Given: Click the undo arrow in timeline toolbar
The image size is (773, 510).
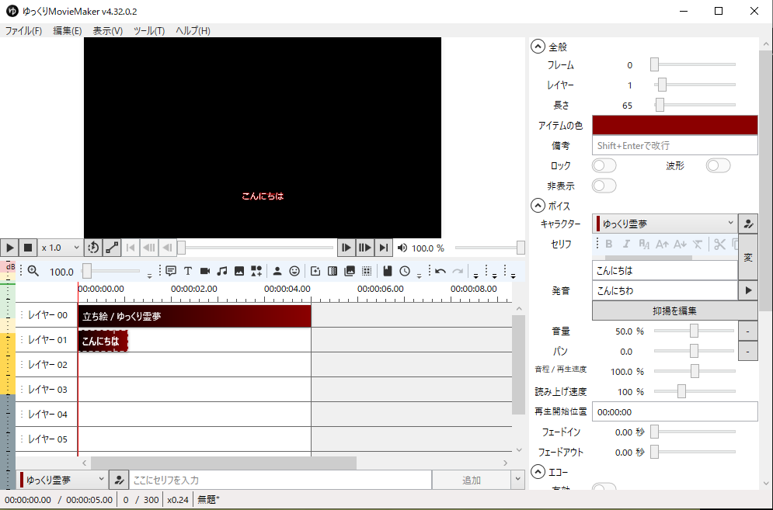Looking at the screenshot, I should point(440,271).
